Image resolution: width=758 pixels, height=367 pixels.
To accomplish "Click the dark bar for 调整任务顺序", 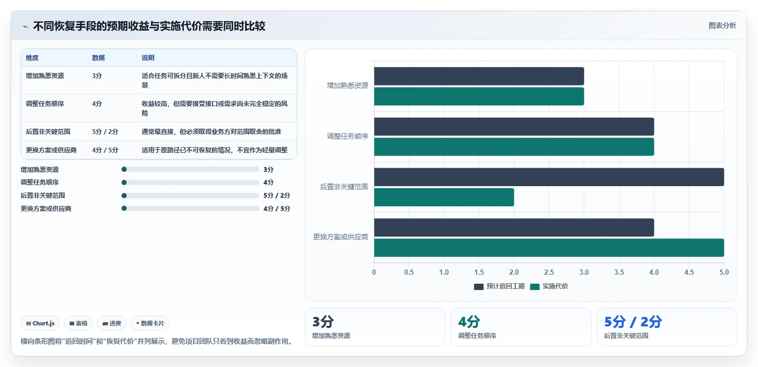I will click(514, 127).
